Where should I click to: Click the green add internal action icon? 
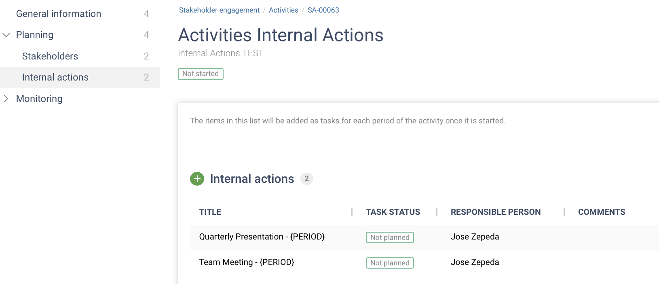[197, 179]
